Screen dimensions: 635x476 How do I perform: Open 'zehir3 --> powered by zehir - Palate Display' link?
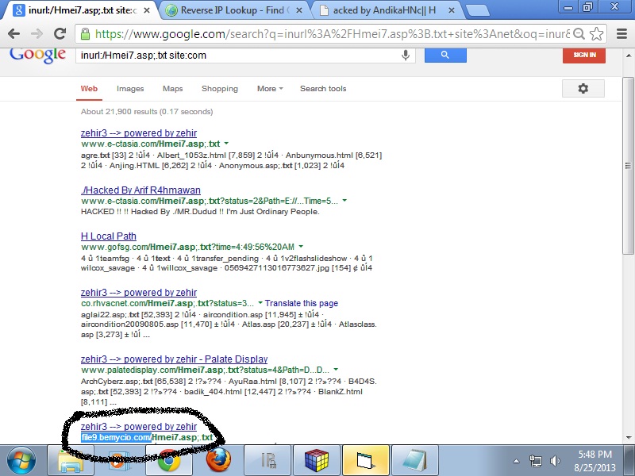tap(174, 359)
